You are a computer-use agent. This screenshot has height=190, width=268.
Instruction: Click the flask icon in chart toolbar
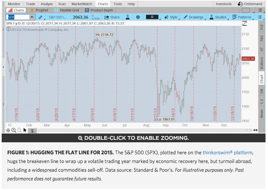tap(127, 17)
